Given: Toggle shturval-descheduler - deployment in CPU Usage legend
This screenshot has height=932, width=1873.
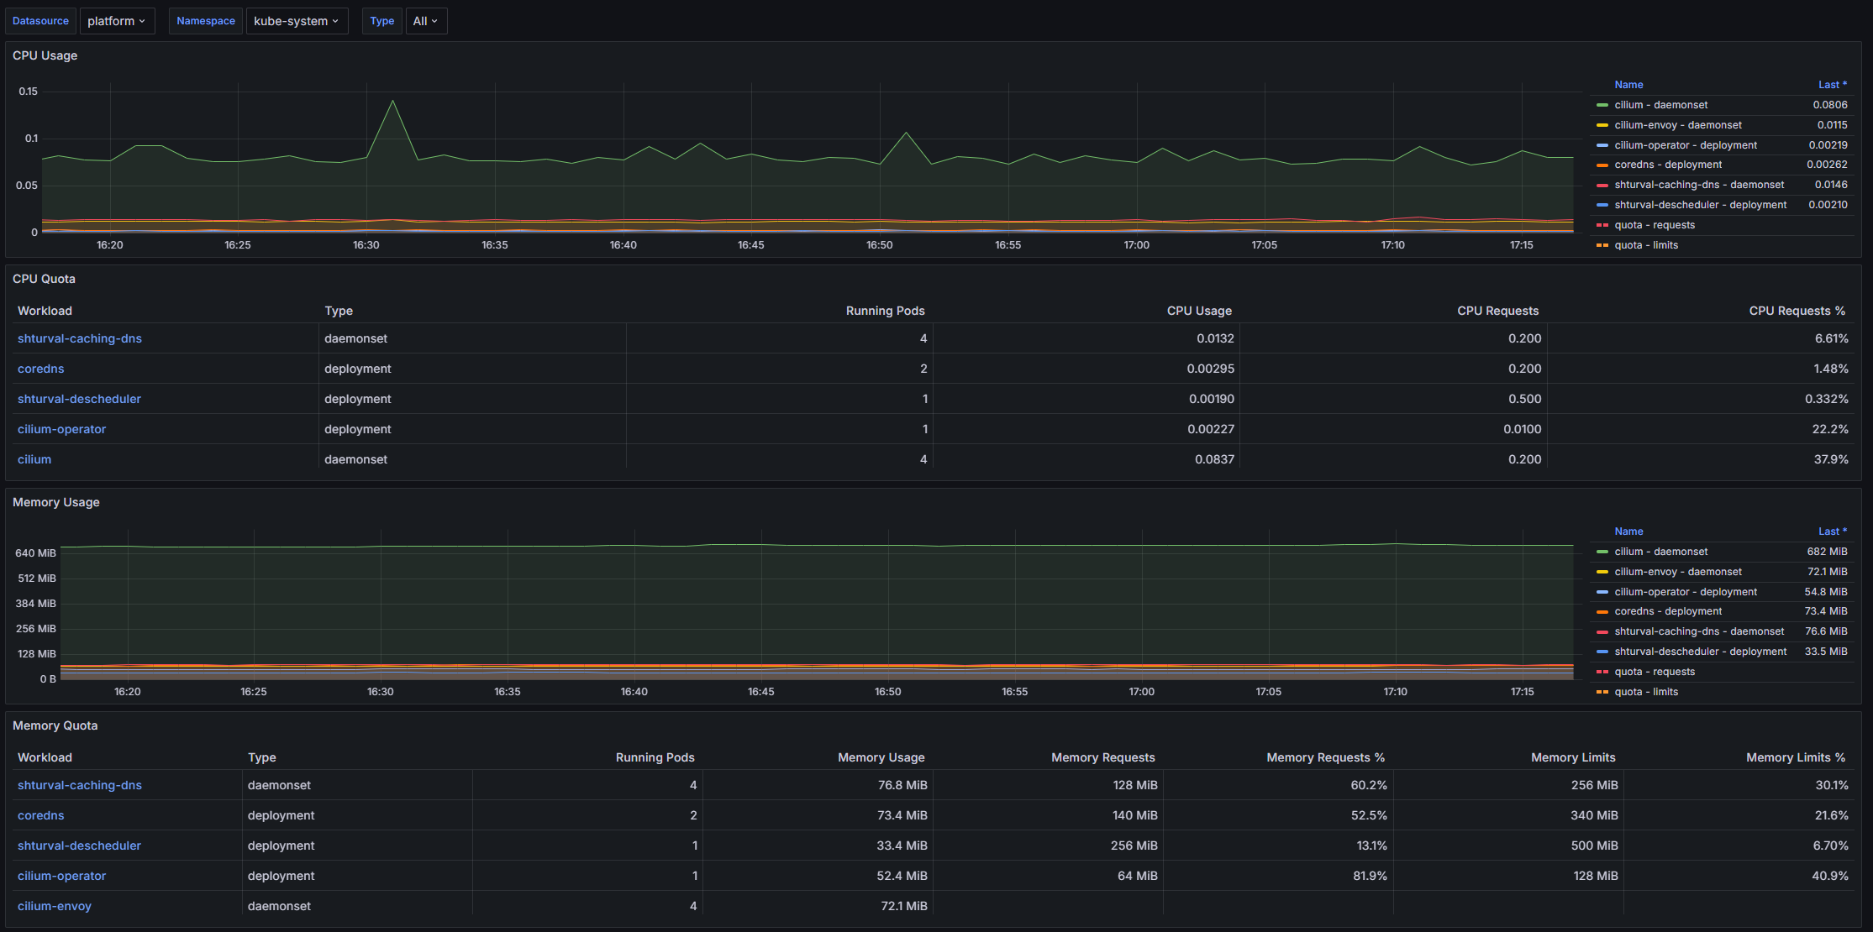Looking at the screenshot, I should (1701, 205).
